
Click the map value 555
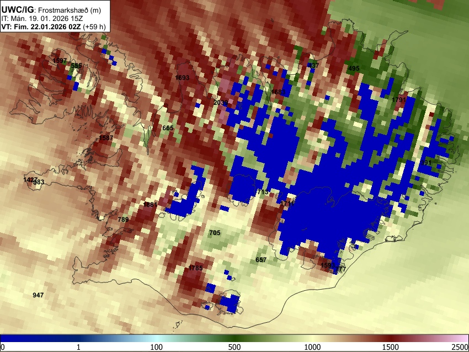point(76,66)
